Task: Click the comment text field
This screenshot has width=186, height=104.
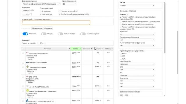Action: (x=56, y=23)
